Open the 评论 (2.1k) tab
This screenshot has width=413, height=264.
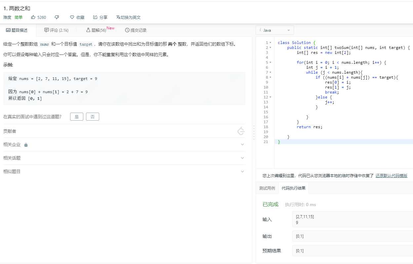tap(56, 30)
